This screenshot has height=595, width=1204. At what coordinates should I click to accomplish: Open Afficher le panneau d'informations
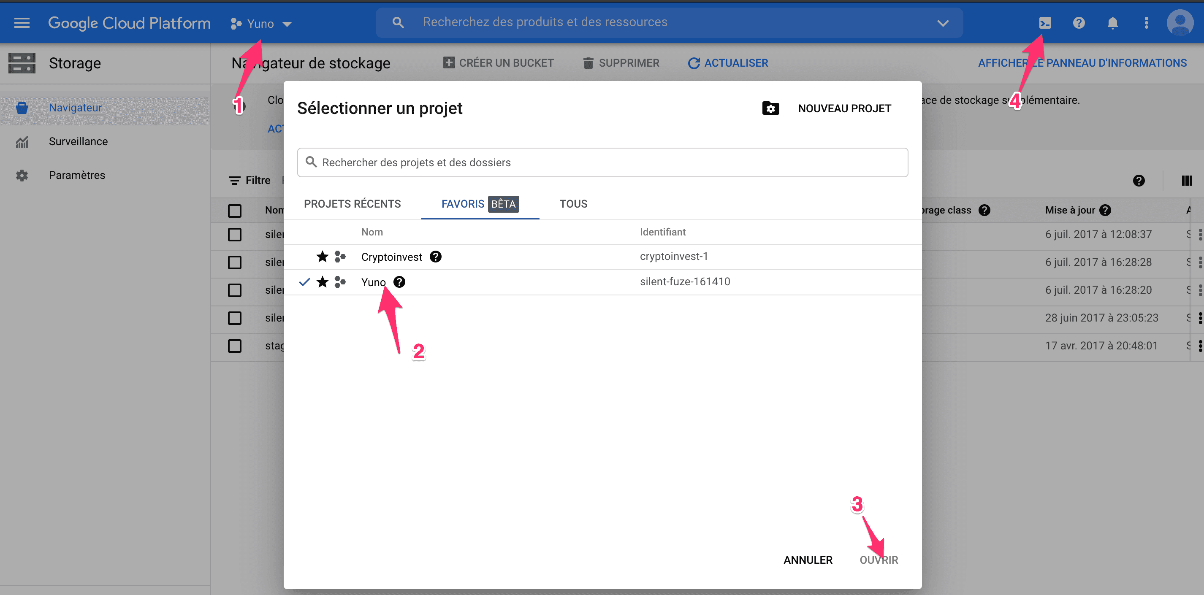pyautogui.click(x=1083, y=62)
